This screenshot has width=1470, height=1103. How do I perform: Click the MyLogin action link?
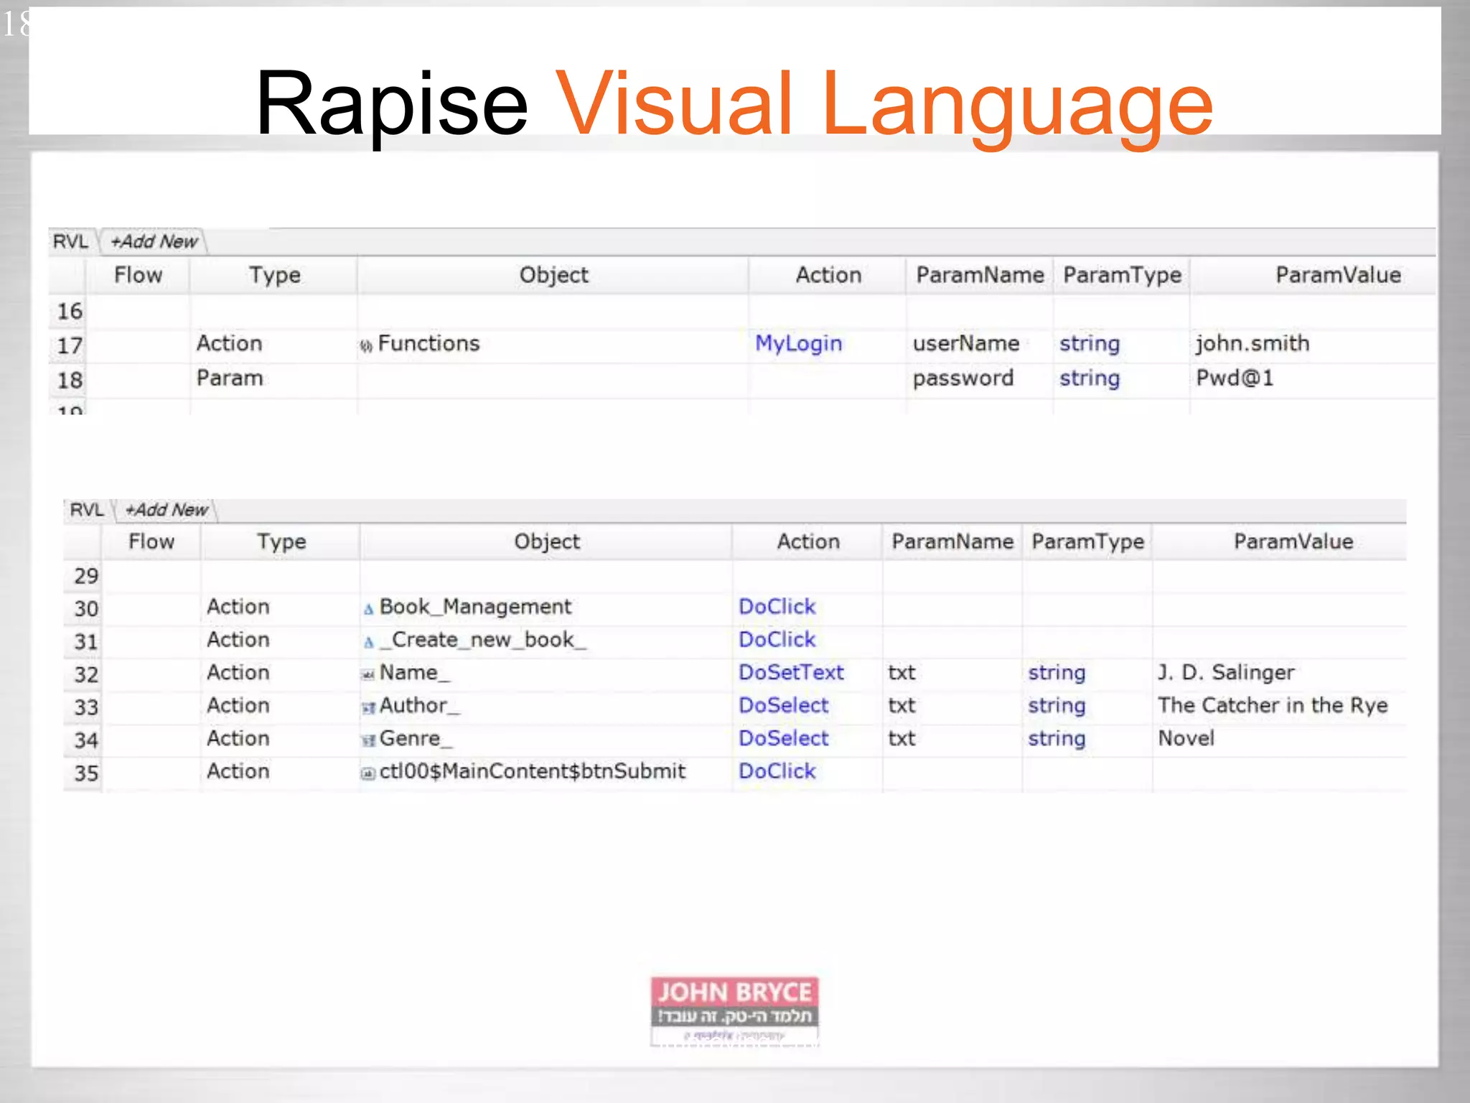798,344
